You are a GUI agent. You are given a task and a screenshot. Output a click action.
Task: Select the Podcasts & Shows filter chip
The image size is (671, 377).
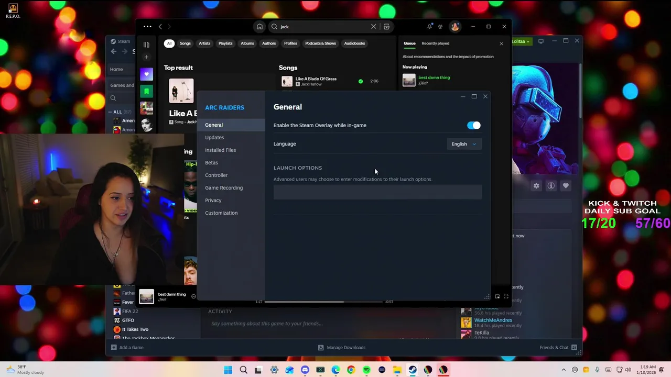click(320, 43)
